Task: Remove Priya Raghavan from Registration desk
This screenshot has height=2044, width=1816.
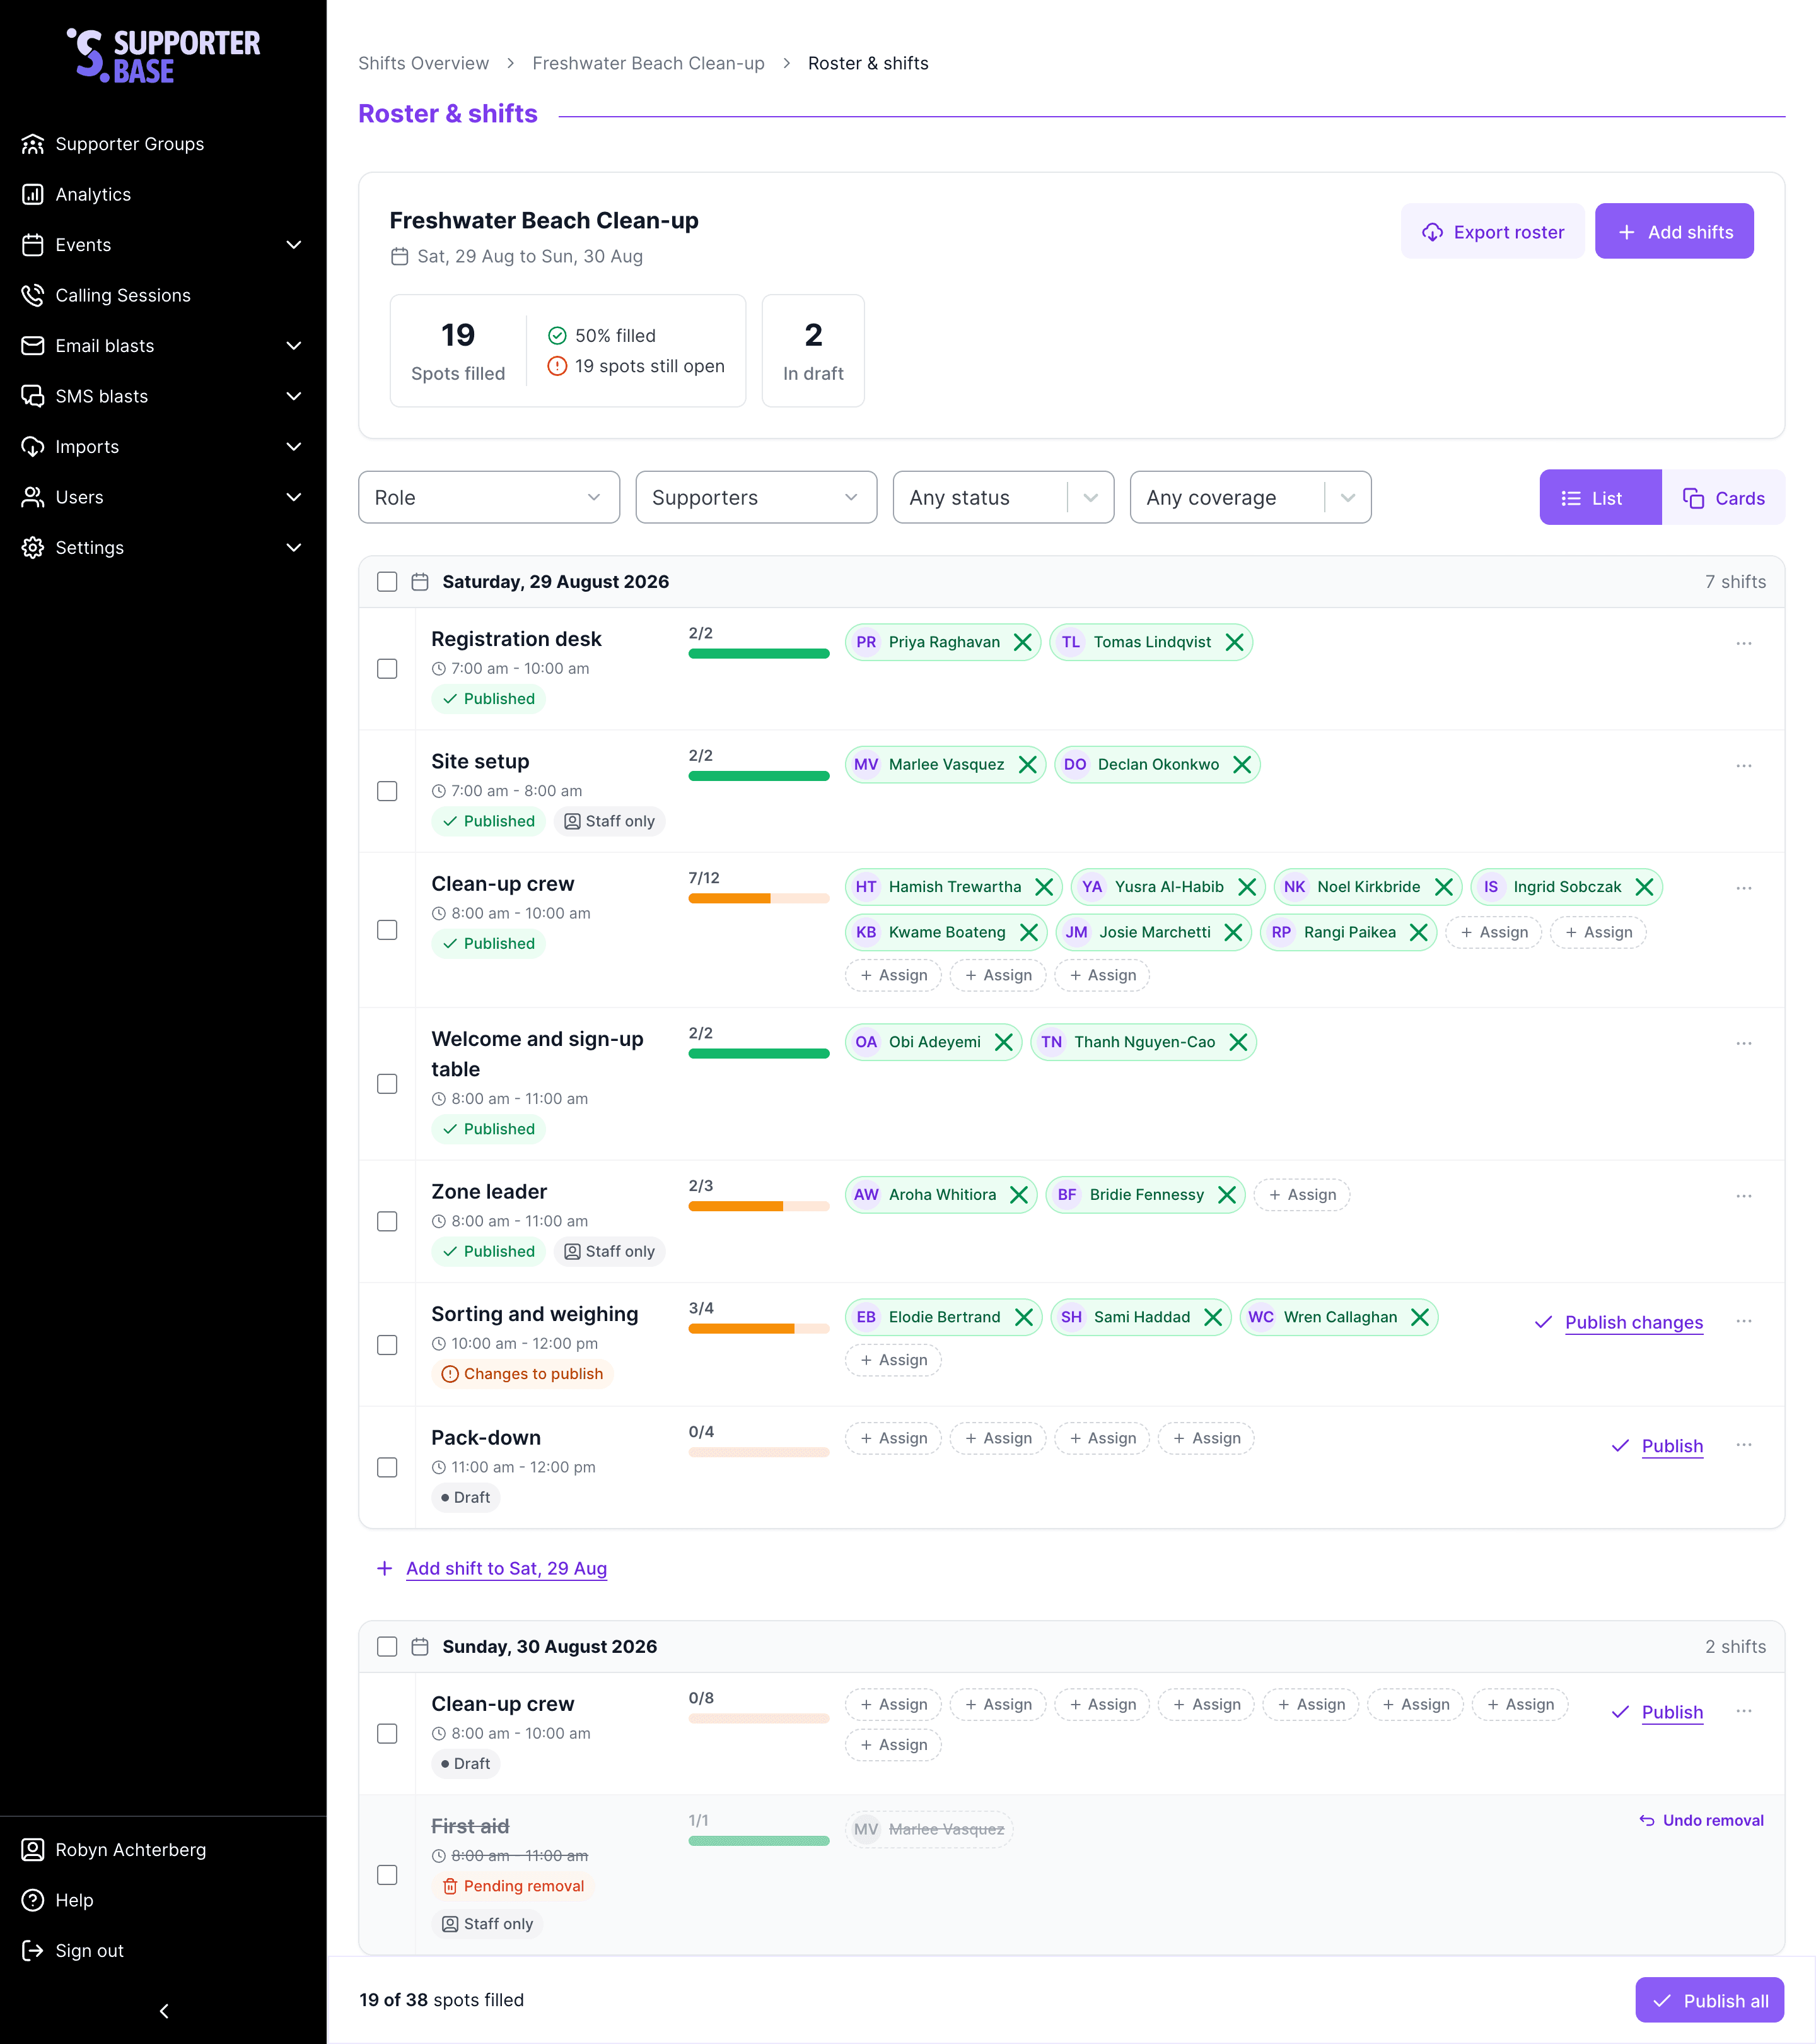Action: pos(1022,642)
